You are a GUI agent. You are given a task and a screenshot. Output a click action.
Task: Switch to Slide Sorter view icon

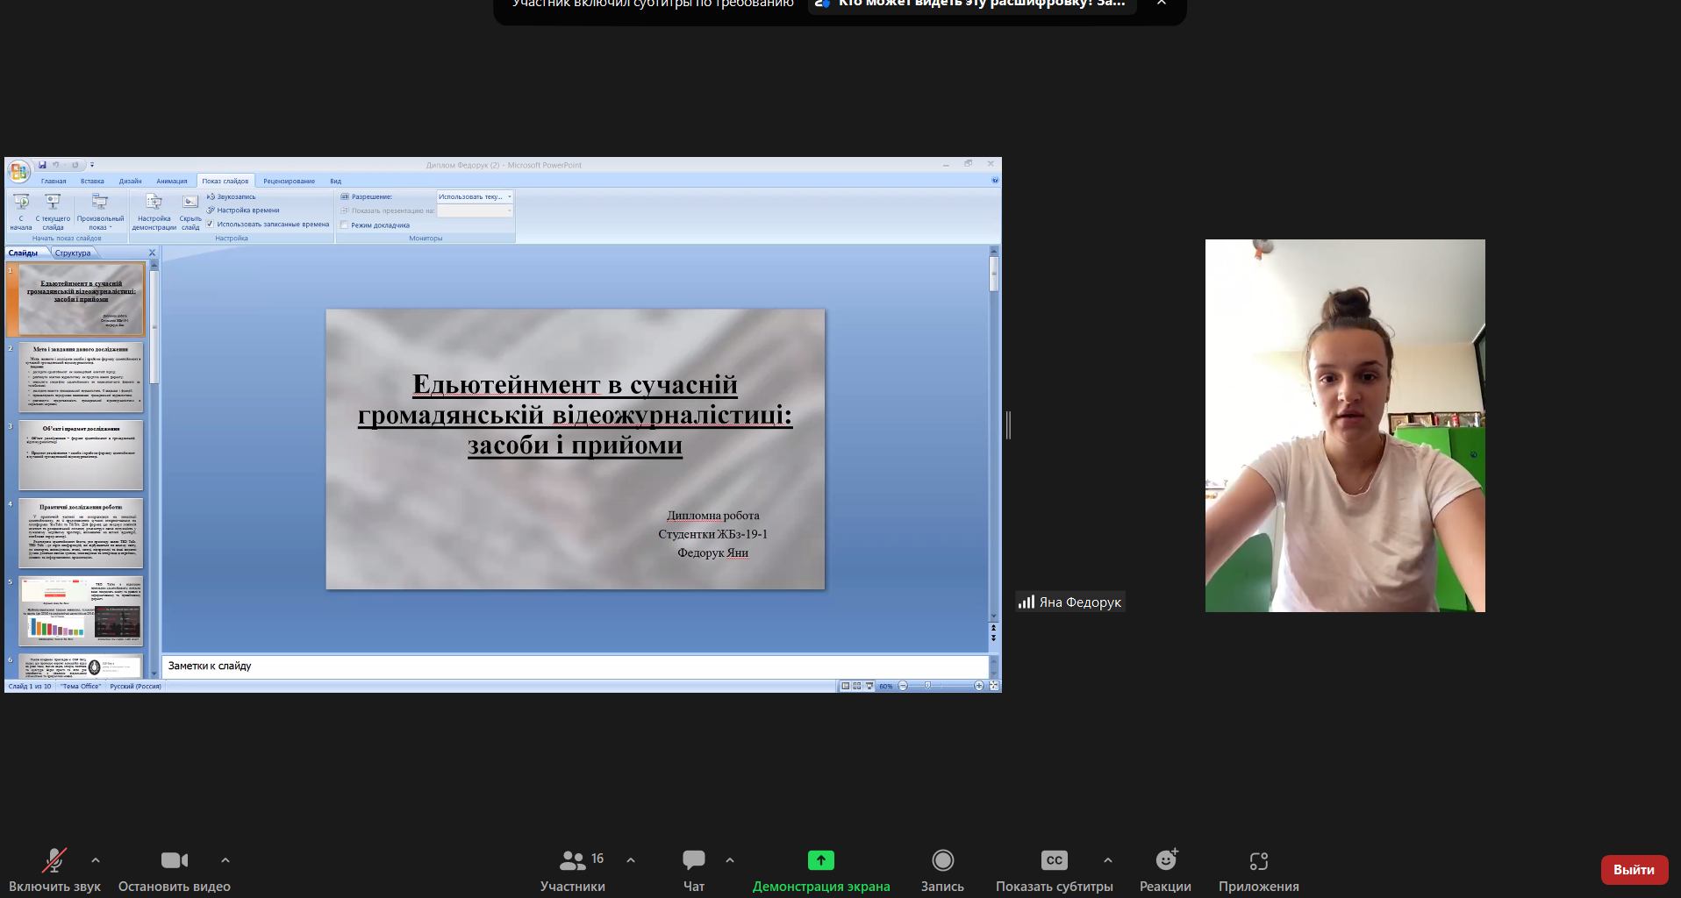(x=857, y=686)
